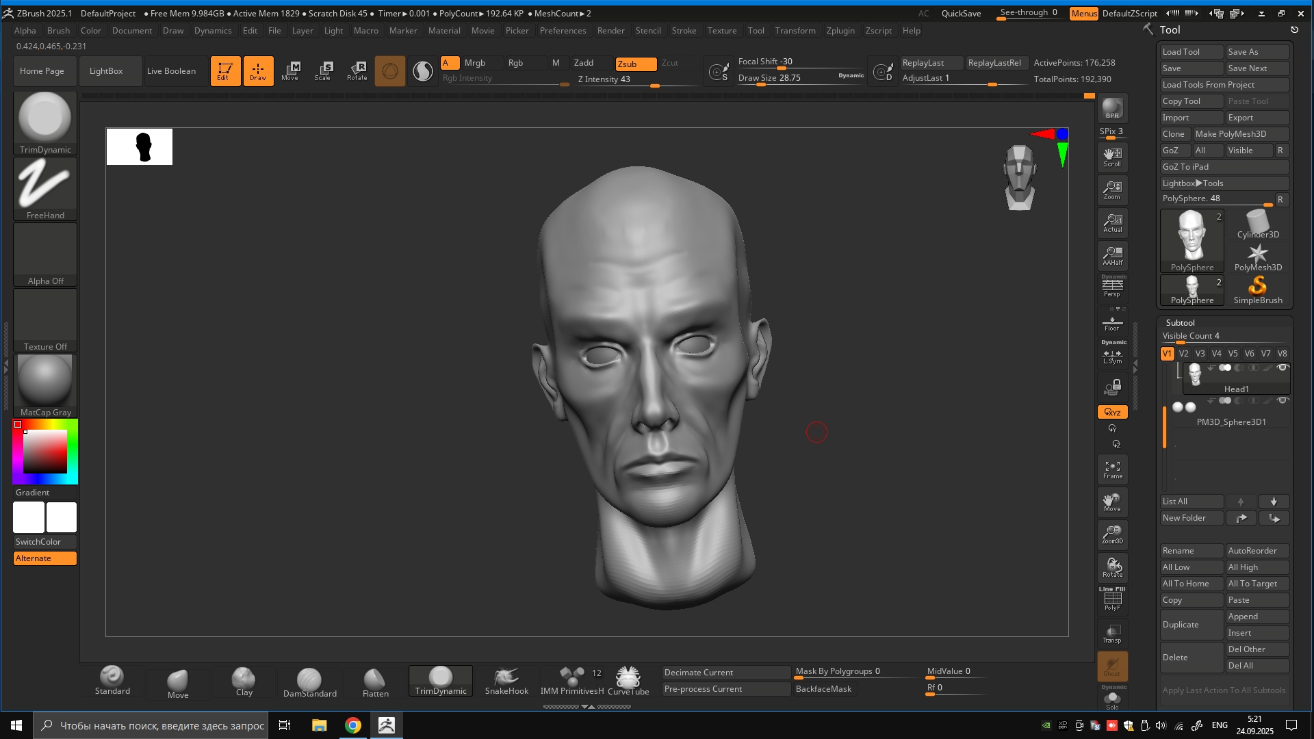Open the Zplugin menu
The image size is (1314, 739).
[x=840, y=31]
